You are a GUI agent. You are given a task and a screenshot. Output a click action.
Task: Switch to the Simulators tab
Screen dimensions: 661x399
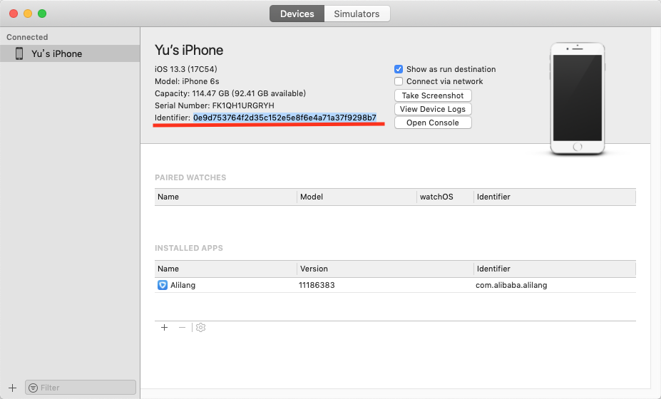click(357, 14)
